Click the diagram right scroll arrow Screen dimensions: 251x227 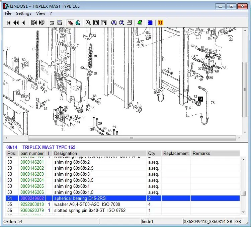pyautogui.click(x=239, y=138)
